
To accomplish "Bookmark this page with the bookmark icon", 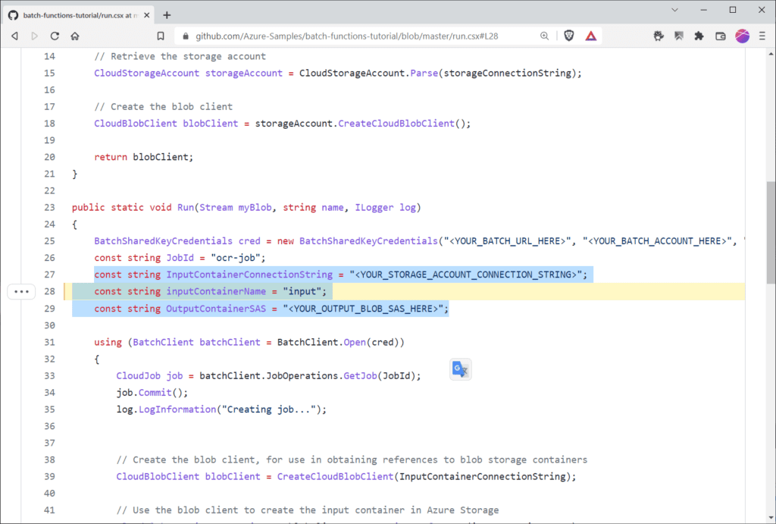I will click(161, 36).
